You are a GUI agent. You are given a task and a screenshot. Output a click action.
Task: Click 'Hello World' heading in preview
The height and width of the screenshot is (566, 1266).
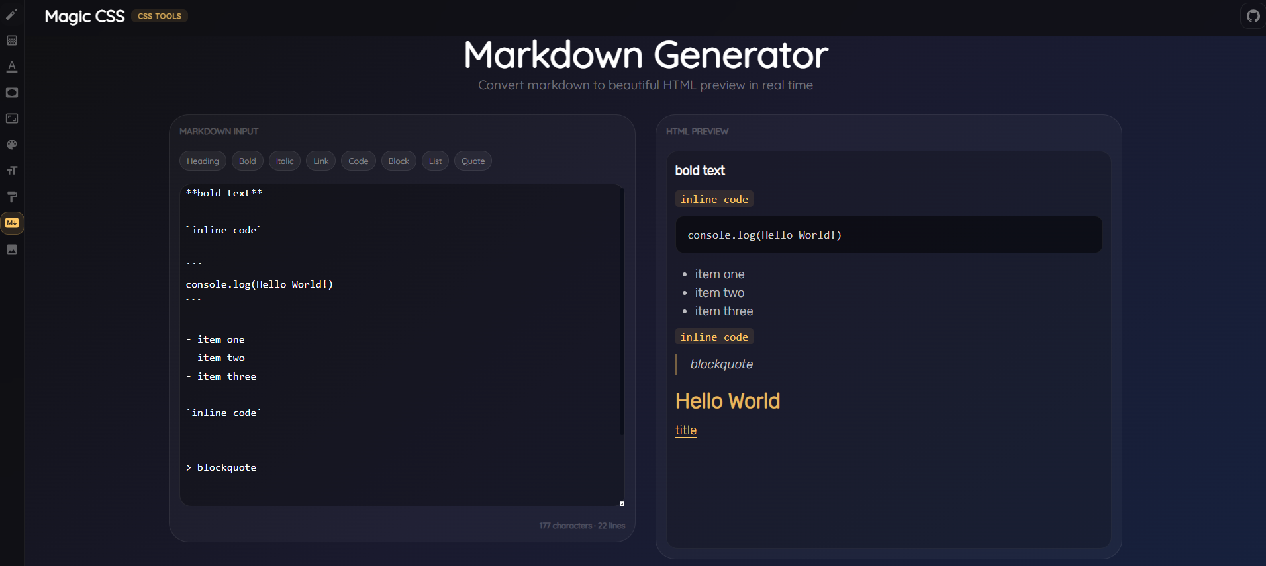coord(728,401)
